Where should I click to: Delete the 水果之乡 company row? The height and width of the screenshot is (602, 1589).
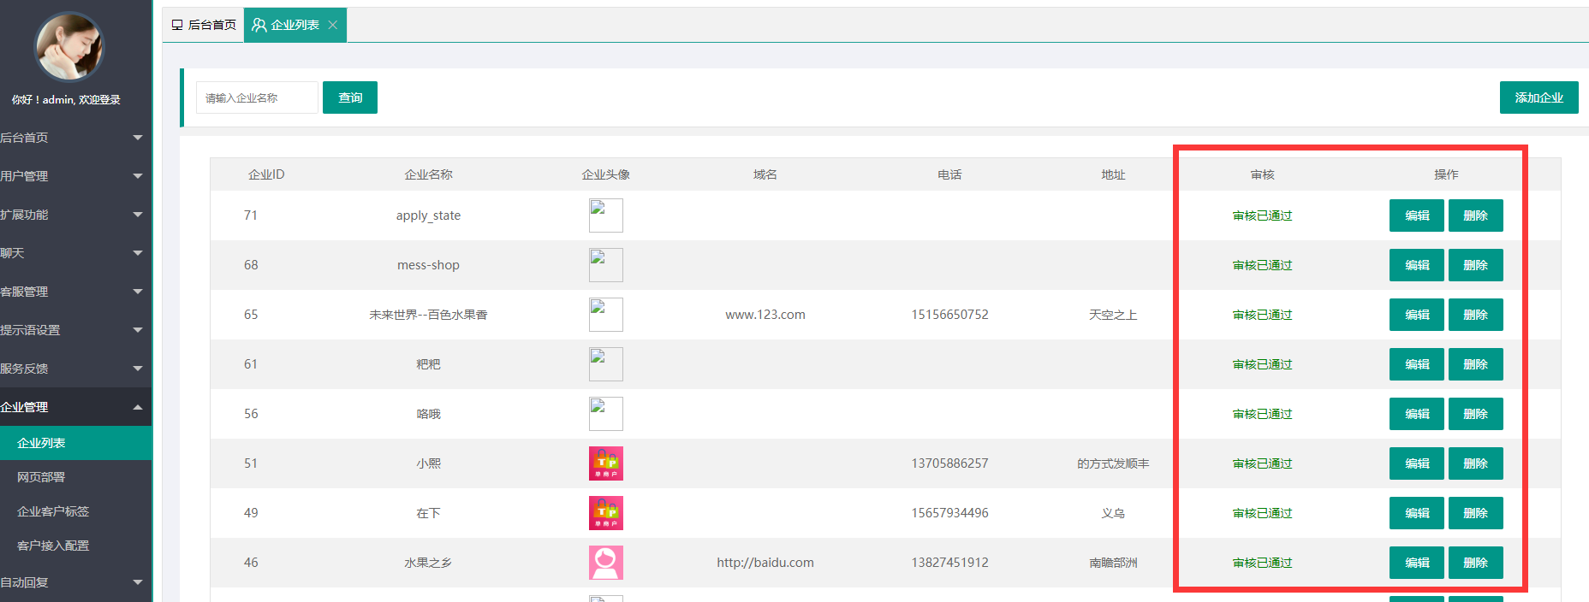(1475, 563)
